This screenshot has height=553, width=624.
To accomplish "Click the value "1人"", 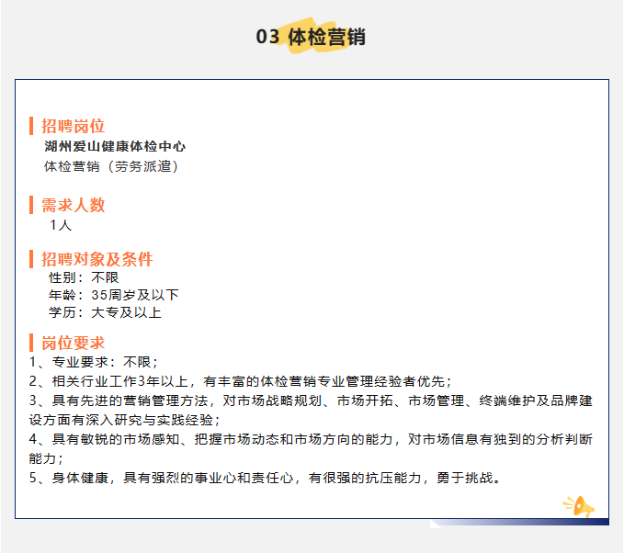I will click(x=61, y=225).
